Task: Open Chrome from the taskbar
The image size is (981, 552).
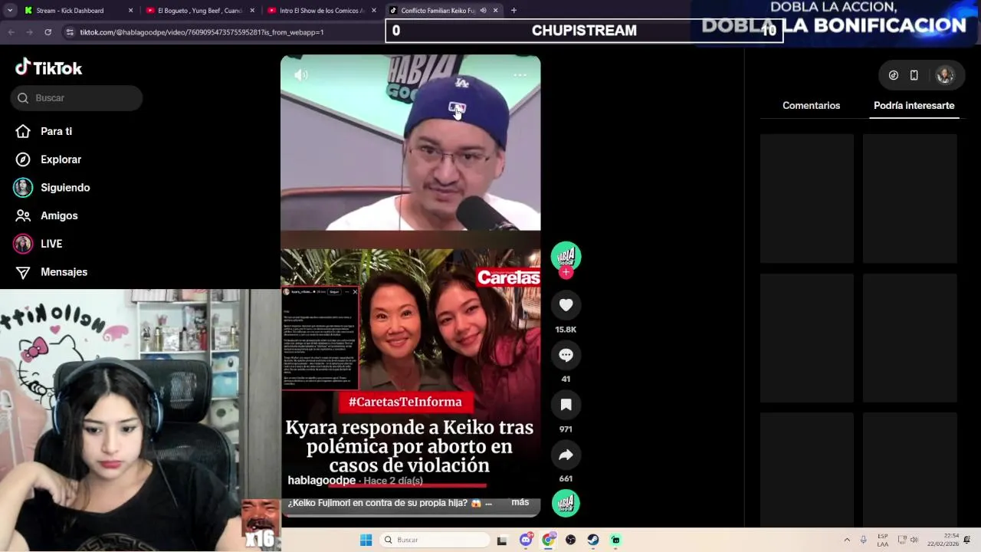Action: (x=548, y=540)
